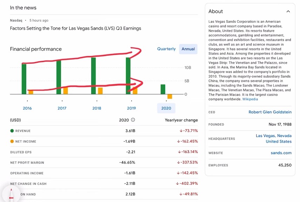The height and width of the screenshot is (202, 300).
Task: Click the diluted EPS change -163.14%
Action: (x=188, y=152)
